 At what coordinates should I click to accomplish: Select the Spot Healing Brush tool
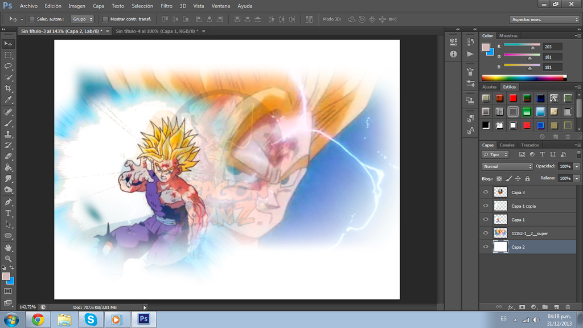pos(8,112)
